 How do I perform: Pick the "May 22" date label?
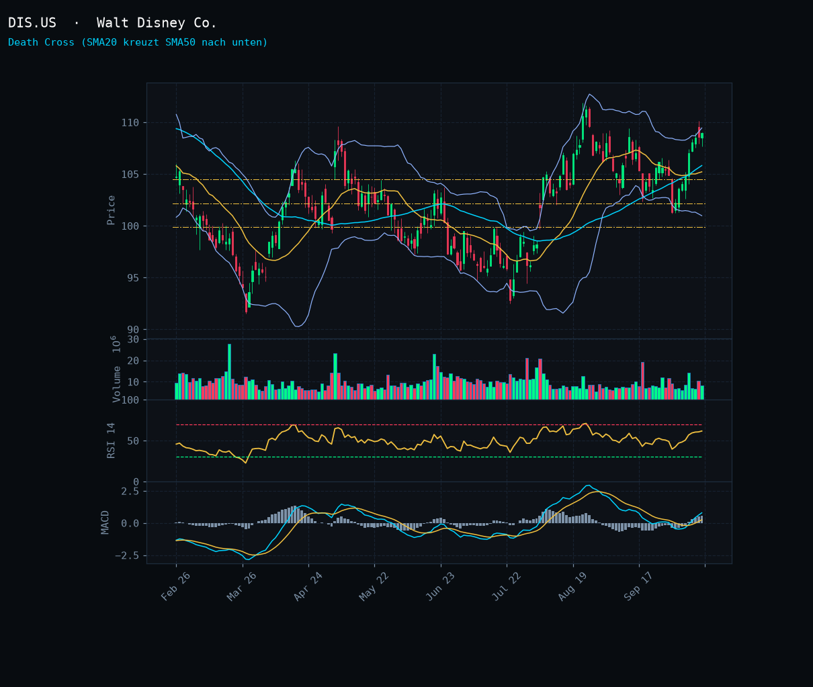click(375, 586)
